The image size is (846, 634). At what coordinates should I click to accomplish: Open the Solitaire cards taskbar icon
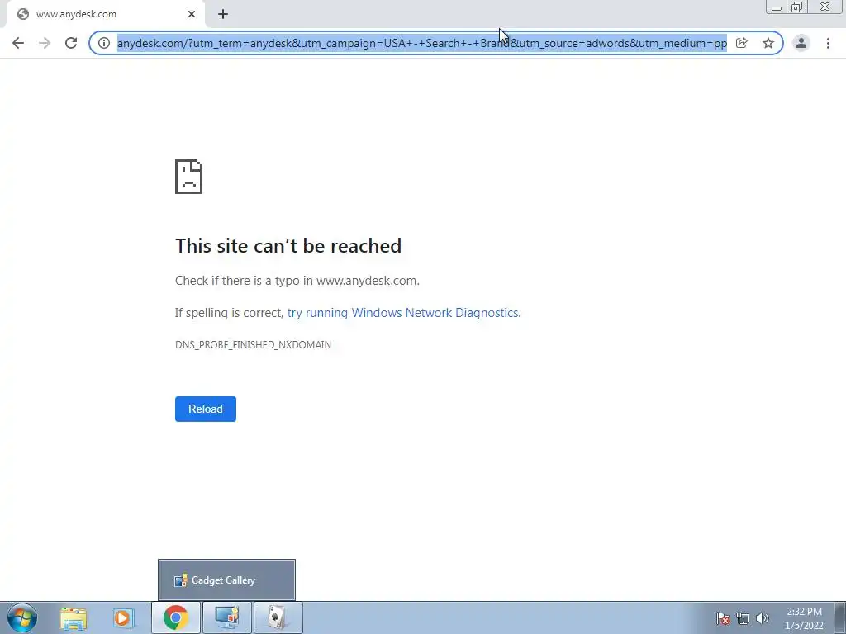(x=278, y=617)
